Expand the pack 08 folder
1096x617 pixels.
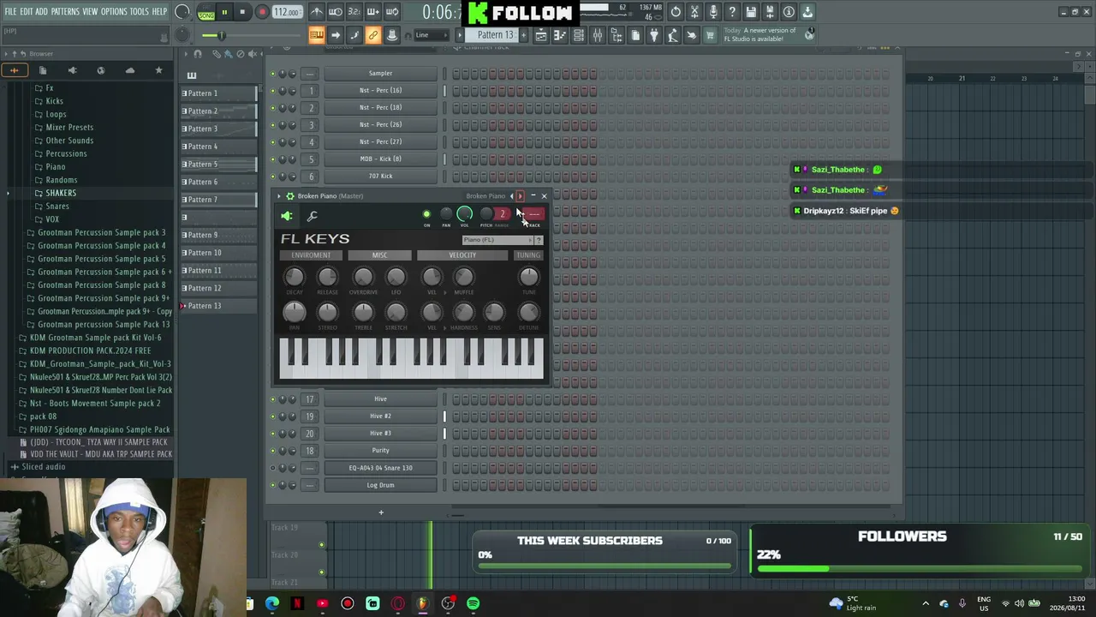[x=43, y=416]
